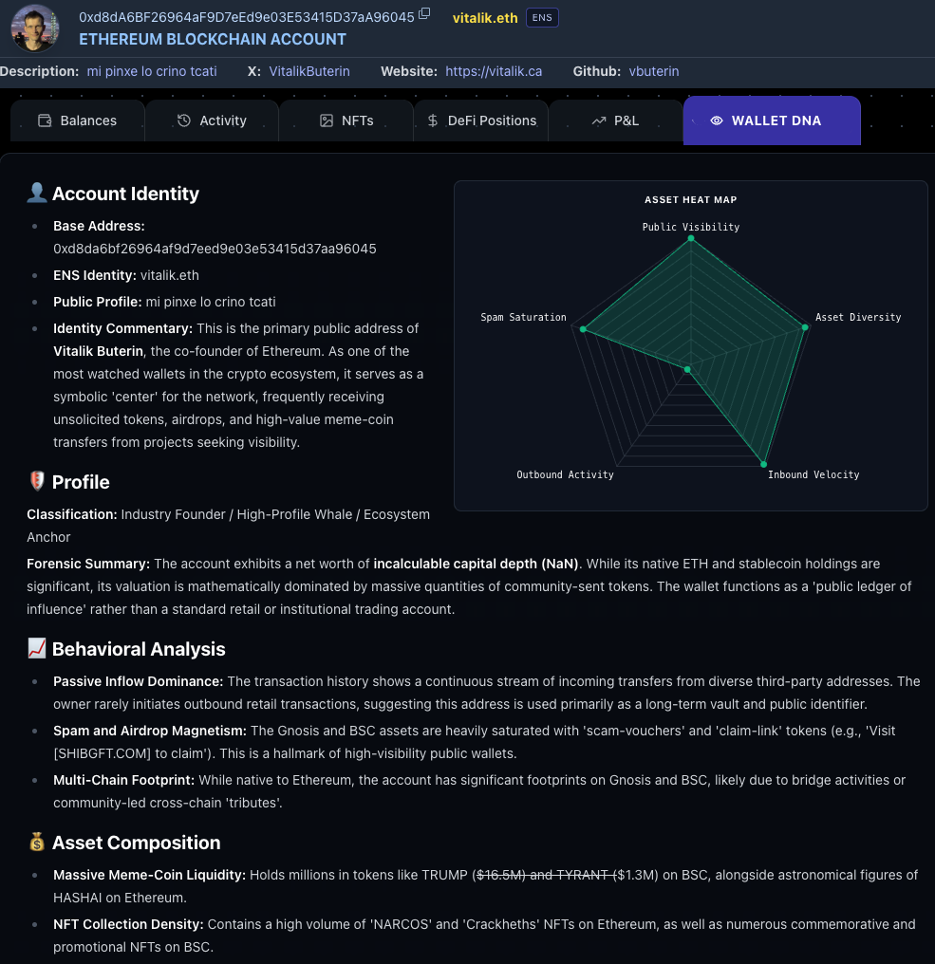This screenshot has height=964, width=935.
Task: Open the vbuterin Github link
Action: pos(653,71)
